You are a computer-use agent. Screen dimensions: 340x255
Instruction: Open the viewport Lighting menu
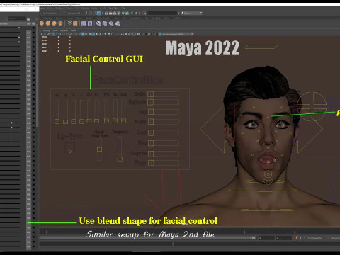click(x=46, y=30)
